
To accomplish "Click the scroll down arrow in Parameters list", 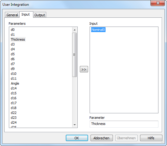I will click(x=75, y=125).
